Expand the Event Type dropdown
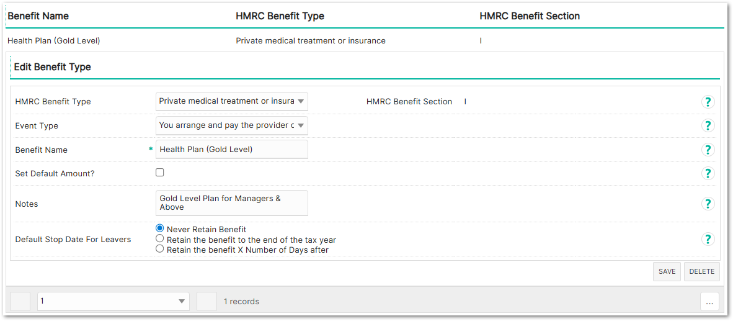 231,125
